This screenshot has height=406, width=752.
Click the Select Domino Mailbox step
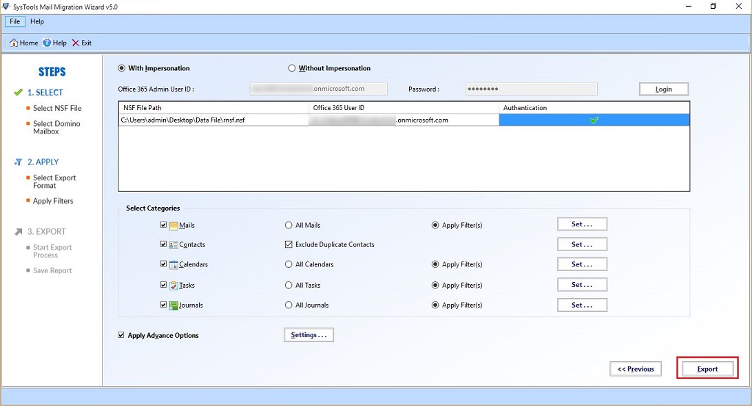[x=56, y=127]
